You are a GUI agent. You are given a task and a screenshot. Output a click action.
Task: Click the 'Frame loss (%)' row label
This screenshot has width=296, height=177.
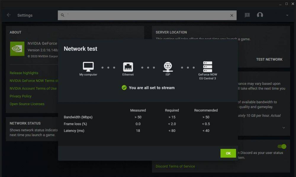pos(75,124)
